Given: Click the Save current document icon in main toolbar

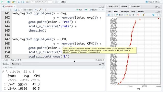Looking at the screenshot, I should pos(19,2).
